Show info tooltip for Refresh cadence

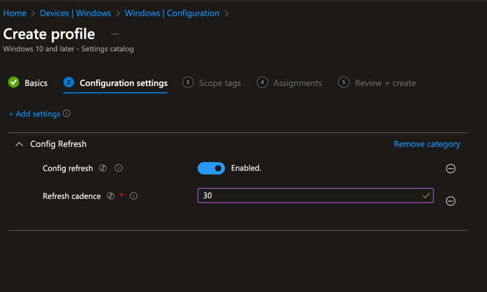pyautogui.click(x=134, y=196)
